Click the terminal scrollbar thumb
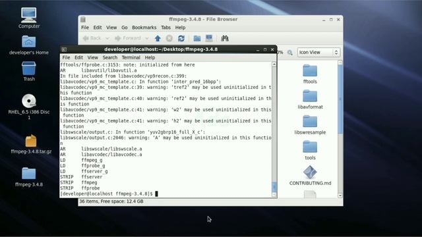 [274, 187]
